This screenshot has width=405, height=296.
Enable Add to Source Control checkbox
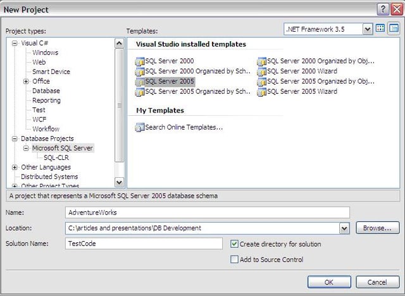click(x=234, y=259)
